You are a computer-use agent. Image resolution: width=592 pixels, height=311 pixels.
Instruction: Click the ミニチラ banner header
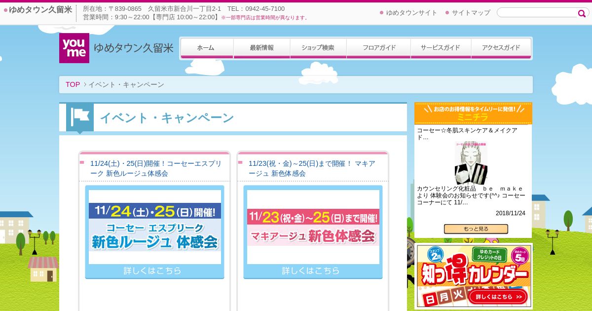[x=473, y=113]
